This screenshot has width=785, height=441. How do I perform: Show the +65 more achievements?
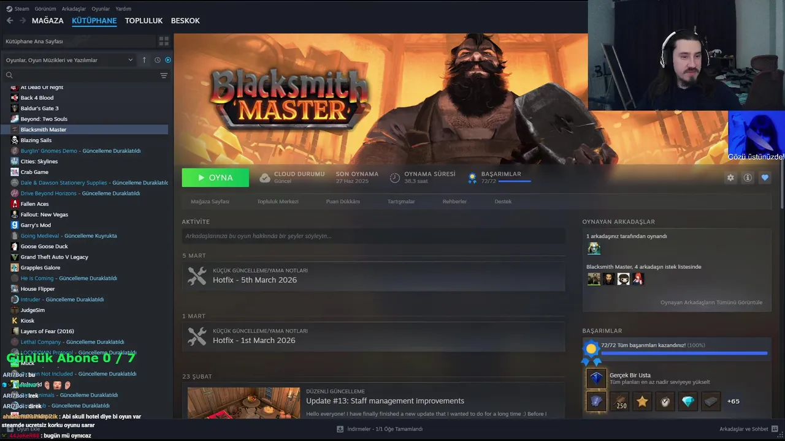[733, 402]
